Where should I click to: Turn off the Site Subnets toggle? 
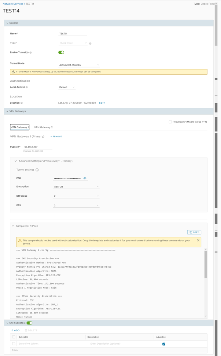coord(29,323)
